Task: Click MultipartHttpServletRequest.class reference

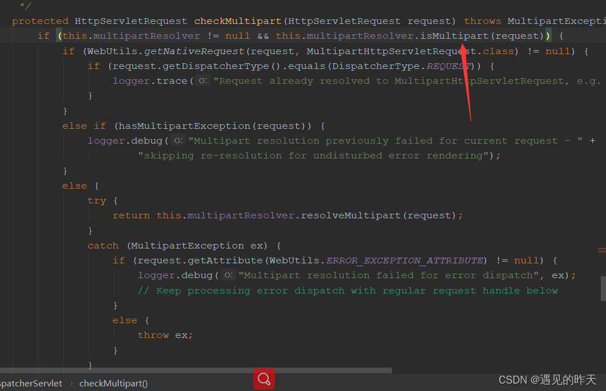Action: [x=410, y=51]
